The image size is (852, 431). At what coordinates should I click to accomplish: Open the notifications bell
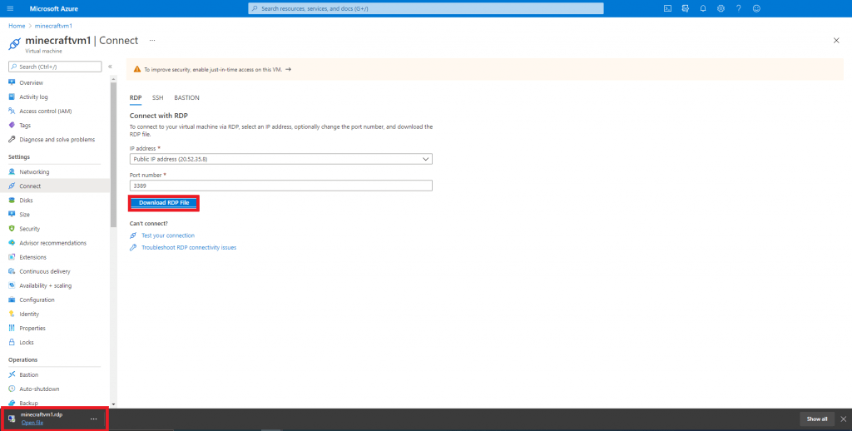coord(703,8)
